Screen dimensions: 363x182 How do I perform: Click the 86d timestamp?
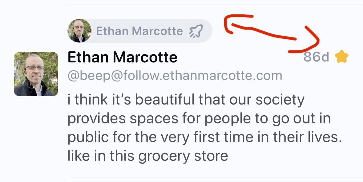pyautogui.click(x=316, y=57)
